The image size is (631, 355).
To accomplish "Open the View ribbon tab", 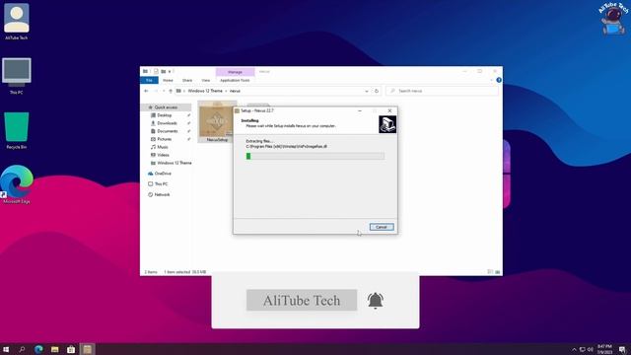I will pos(206,80).
